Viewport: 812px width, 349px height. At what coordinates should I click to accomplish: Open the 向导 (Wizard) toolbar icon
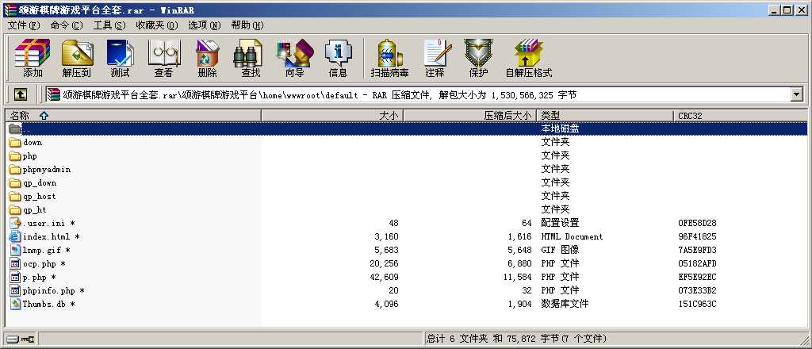[295, 53]
